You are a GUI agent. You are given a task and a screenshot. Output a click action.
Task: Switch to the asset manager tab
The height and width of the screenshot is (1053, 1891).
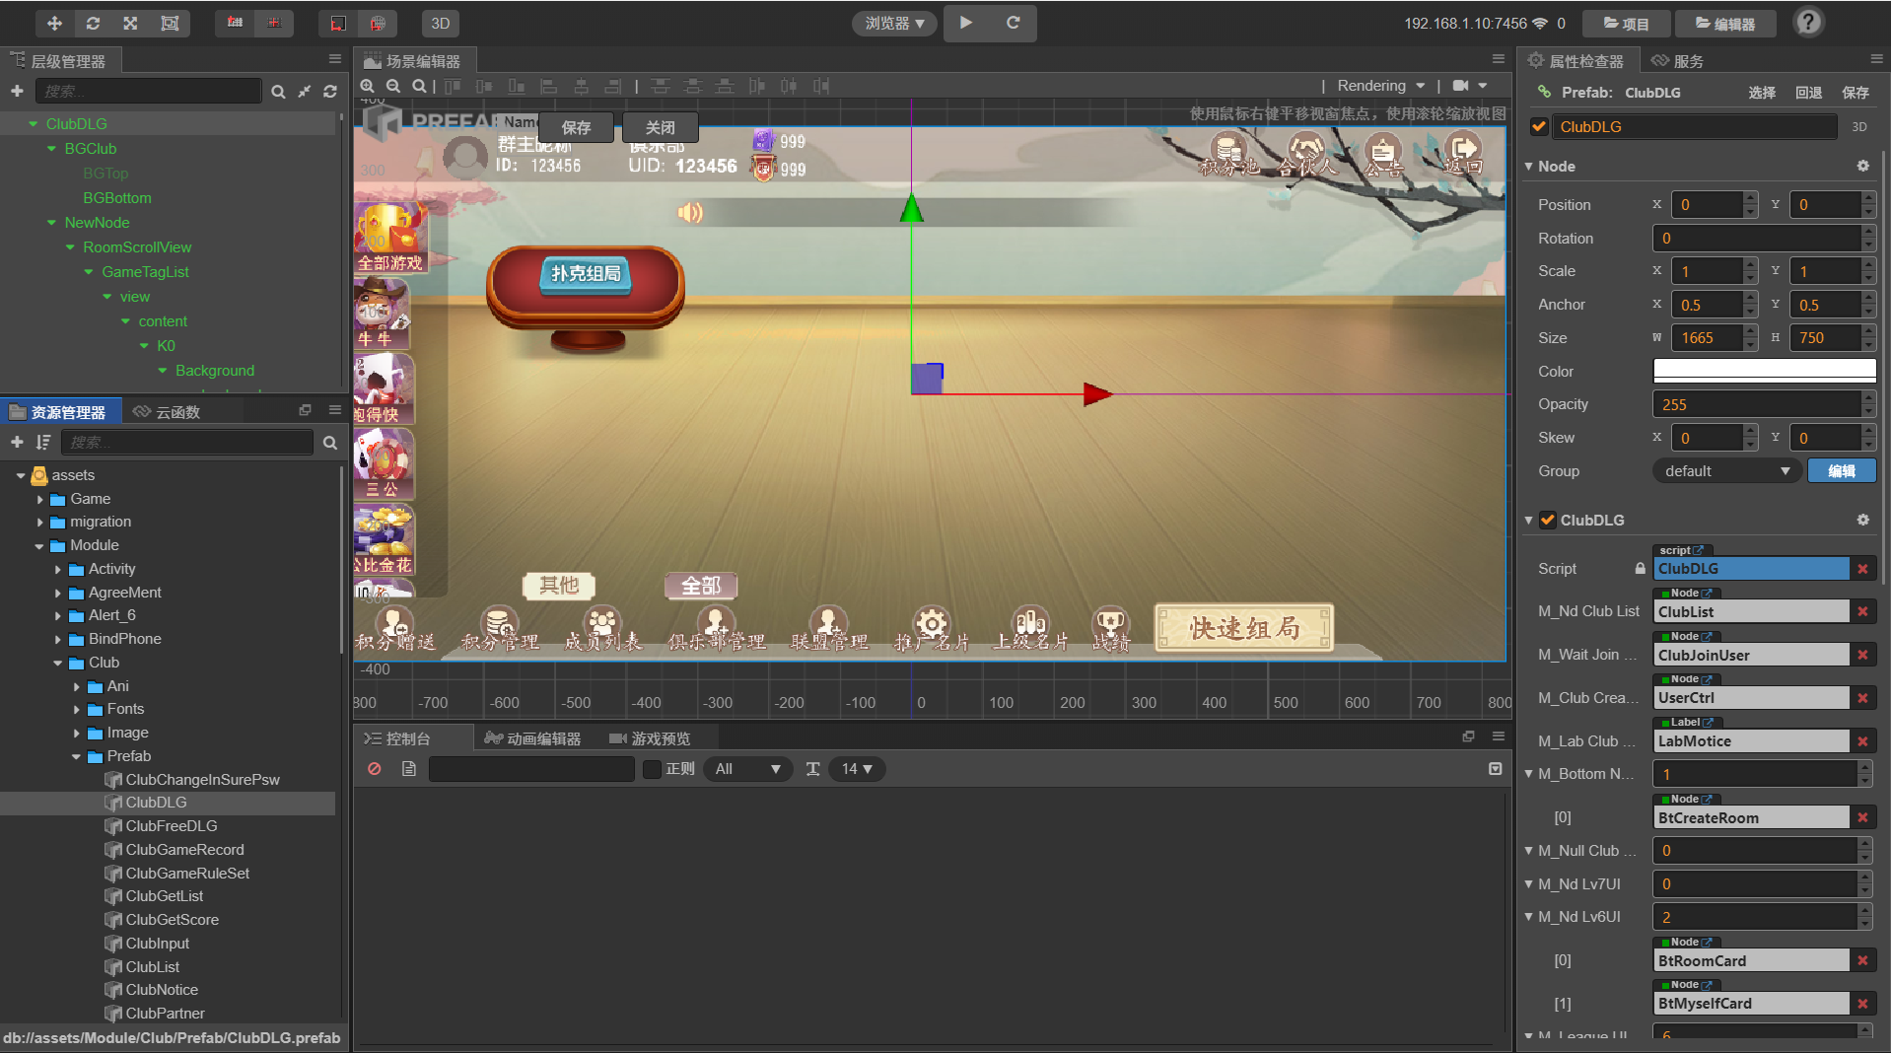(x=59, y=411)
